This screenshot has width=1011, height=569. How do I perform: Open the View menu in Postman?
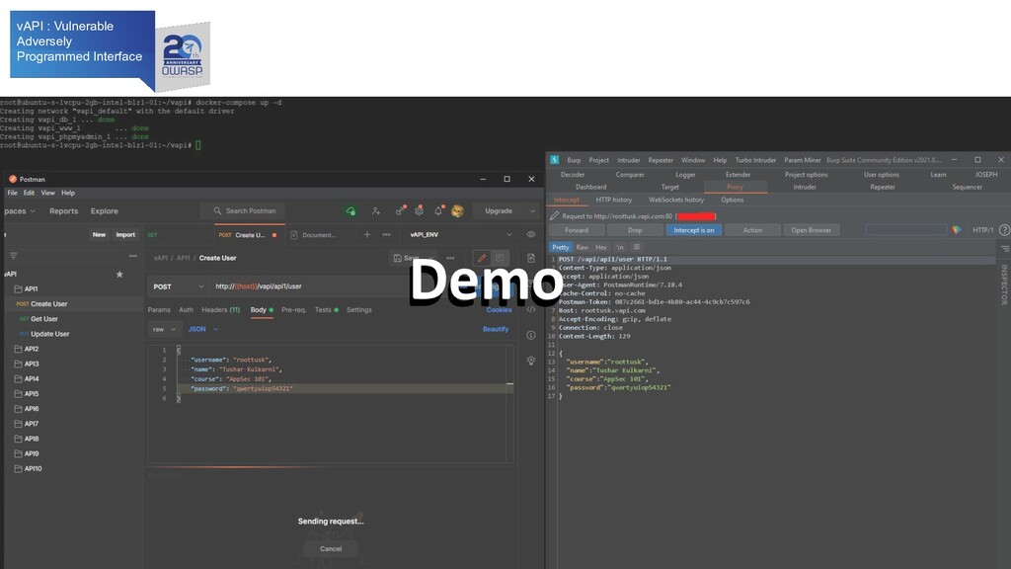(x=47, y=193)
